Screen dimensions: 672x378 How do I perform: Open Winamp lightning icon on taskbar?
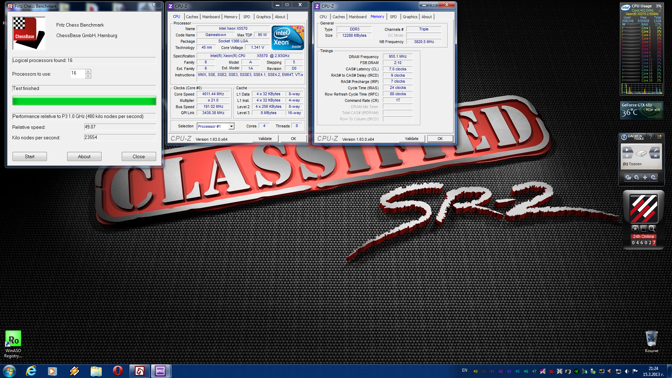(x=74, y=371)
